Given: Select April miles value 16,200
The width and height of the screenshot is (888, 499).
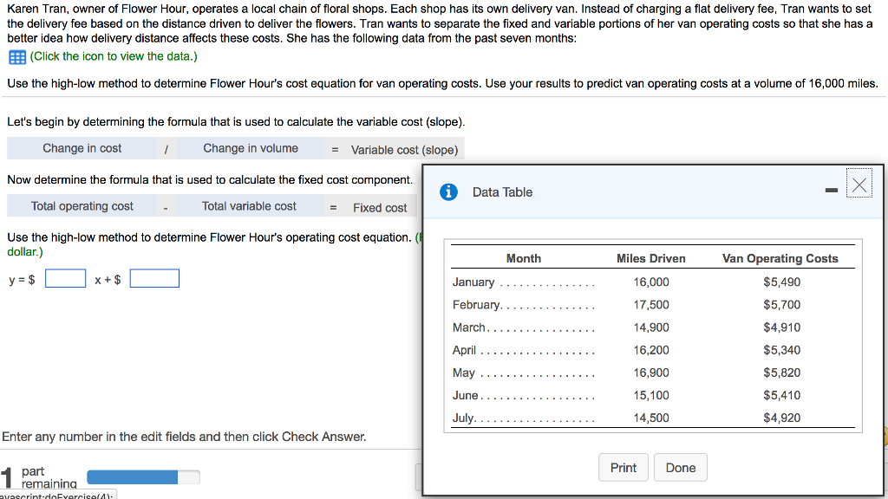Looking at the screenshot, I should tap(651, 350).
